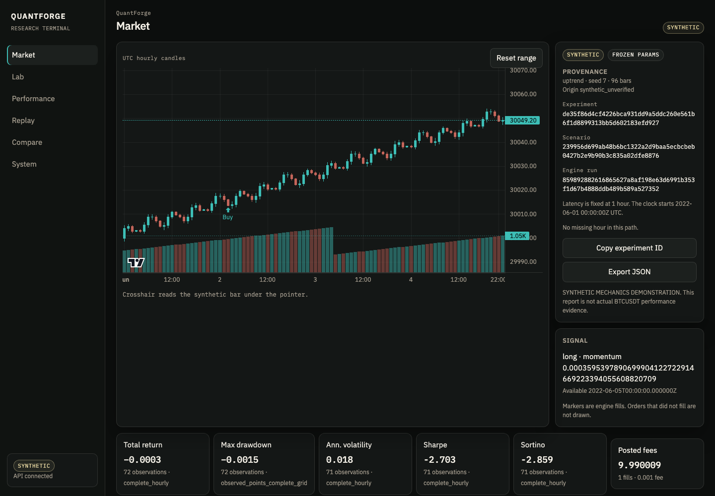This screenshot has width=715, height=496.
Task: Select the Total return value -0.0003
Action: (143, 460)
